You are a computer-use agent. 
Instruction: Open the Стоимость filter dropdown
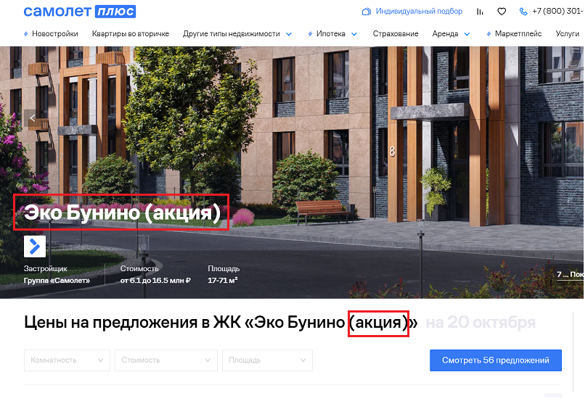pos(166,360)
